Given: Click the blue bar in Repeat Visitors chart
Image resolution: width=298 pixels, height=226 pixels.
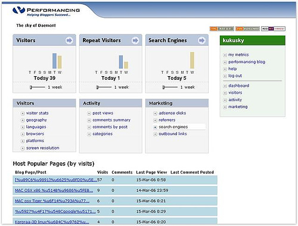Looking at the screenshot, I should tap(121, 62).
